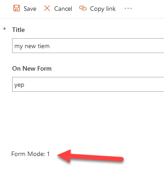Click the required asterisk beside Title

(4, 29)
